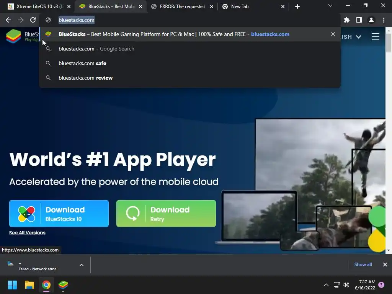Open the volume tray icon
Image resolution: width=392 pixels, height=294 pixels.
tap(346, 285)
